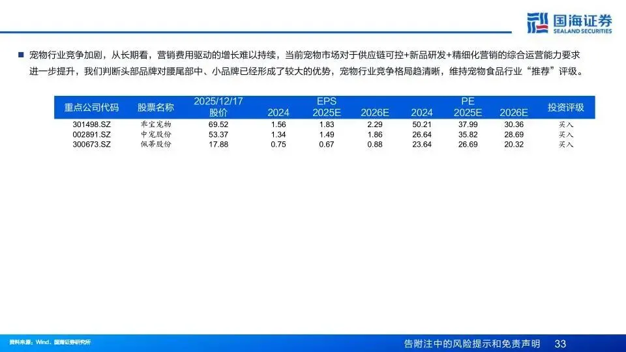Click the PE value 20.32

coord(514,145)
